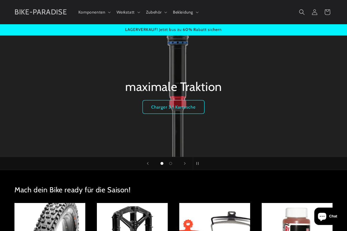Screen dimensions: 347x231
Task: Open the chat widget
Action: pos(328,216)
